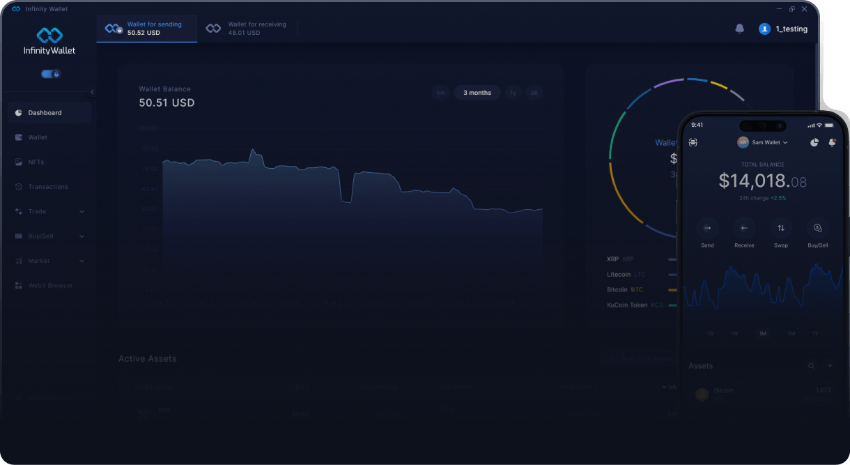Select the 1W range on phone chart
The width and height of the screenshot is (850, 465).
pyautogui.click(x=734, y=334)
